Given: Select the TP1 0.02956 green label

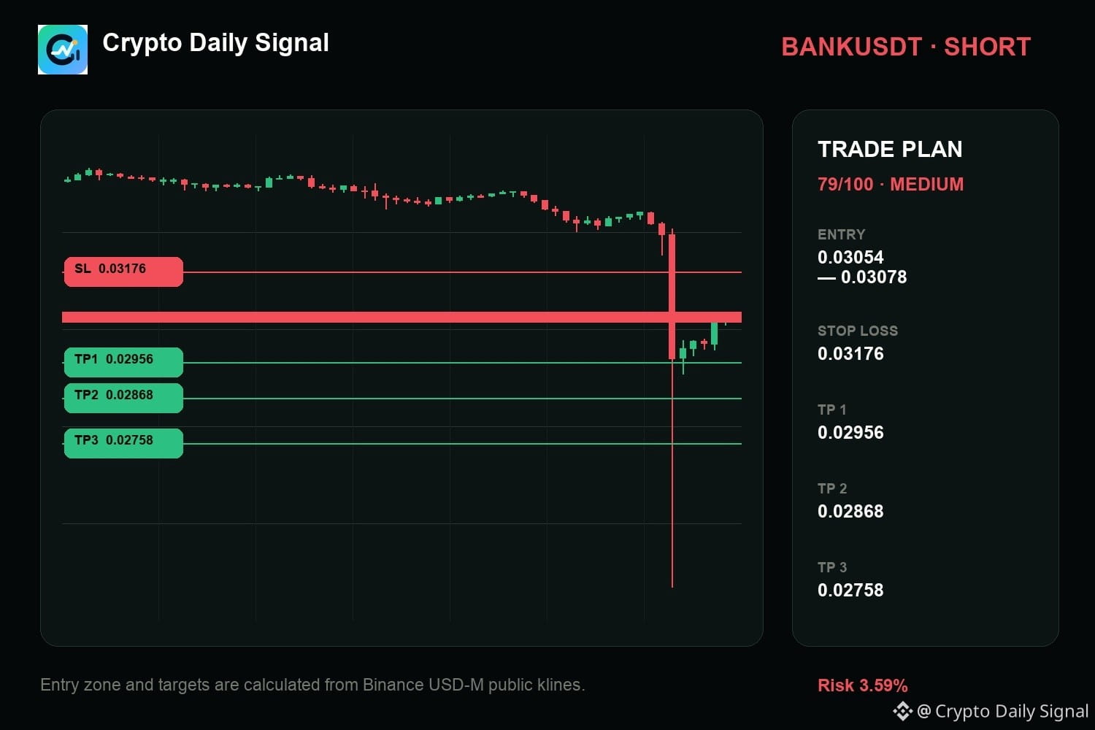Looking at the screenshot, I should pos(123,362).
